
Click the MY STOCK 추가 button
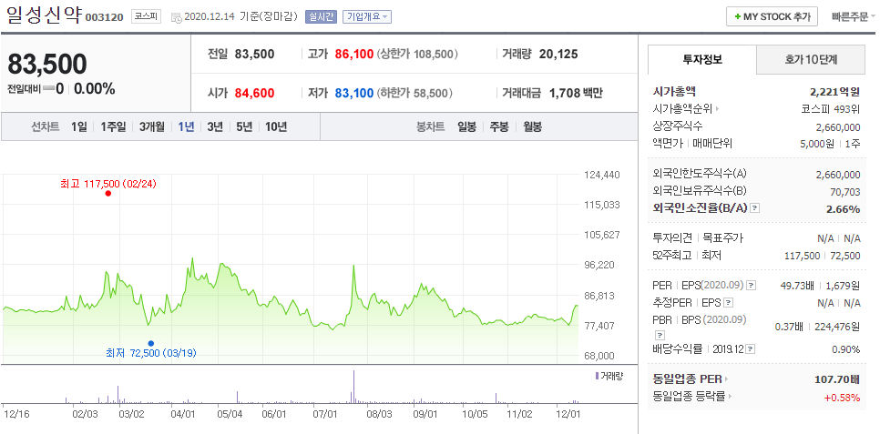[772, 16]
